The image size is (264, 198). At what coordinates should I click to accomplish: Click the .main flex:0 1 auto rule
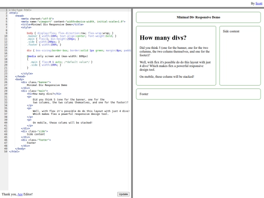pyautogui.click(x=61, y=62)
